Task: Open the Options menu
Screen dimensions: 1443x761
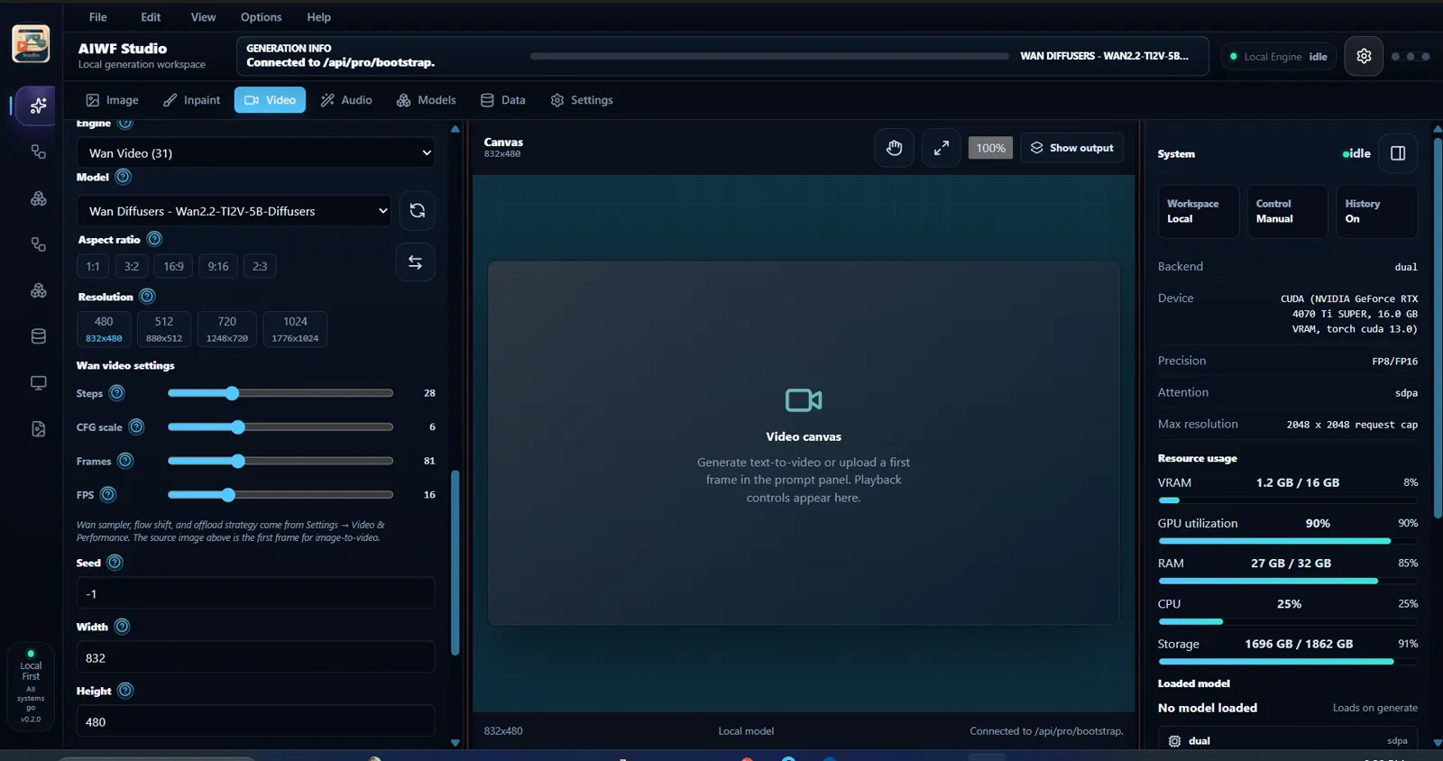Action: [261, 17]
